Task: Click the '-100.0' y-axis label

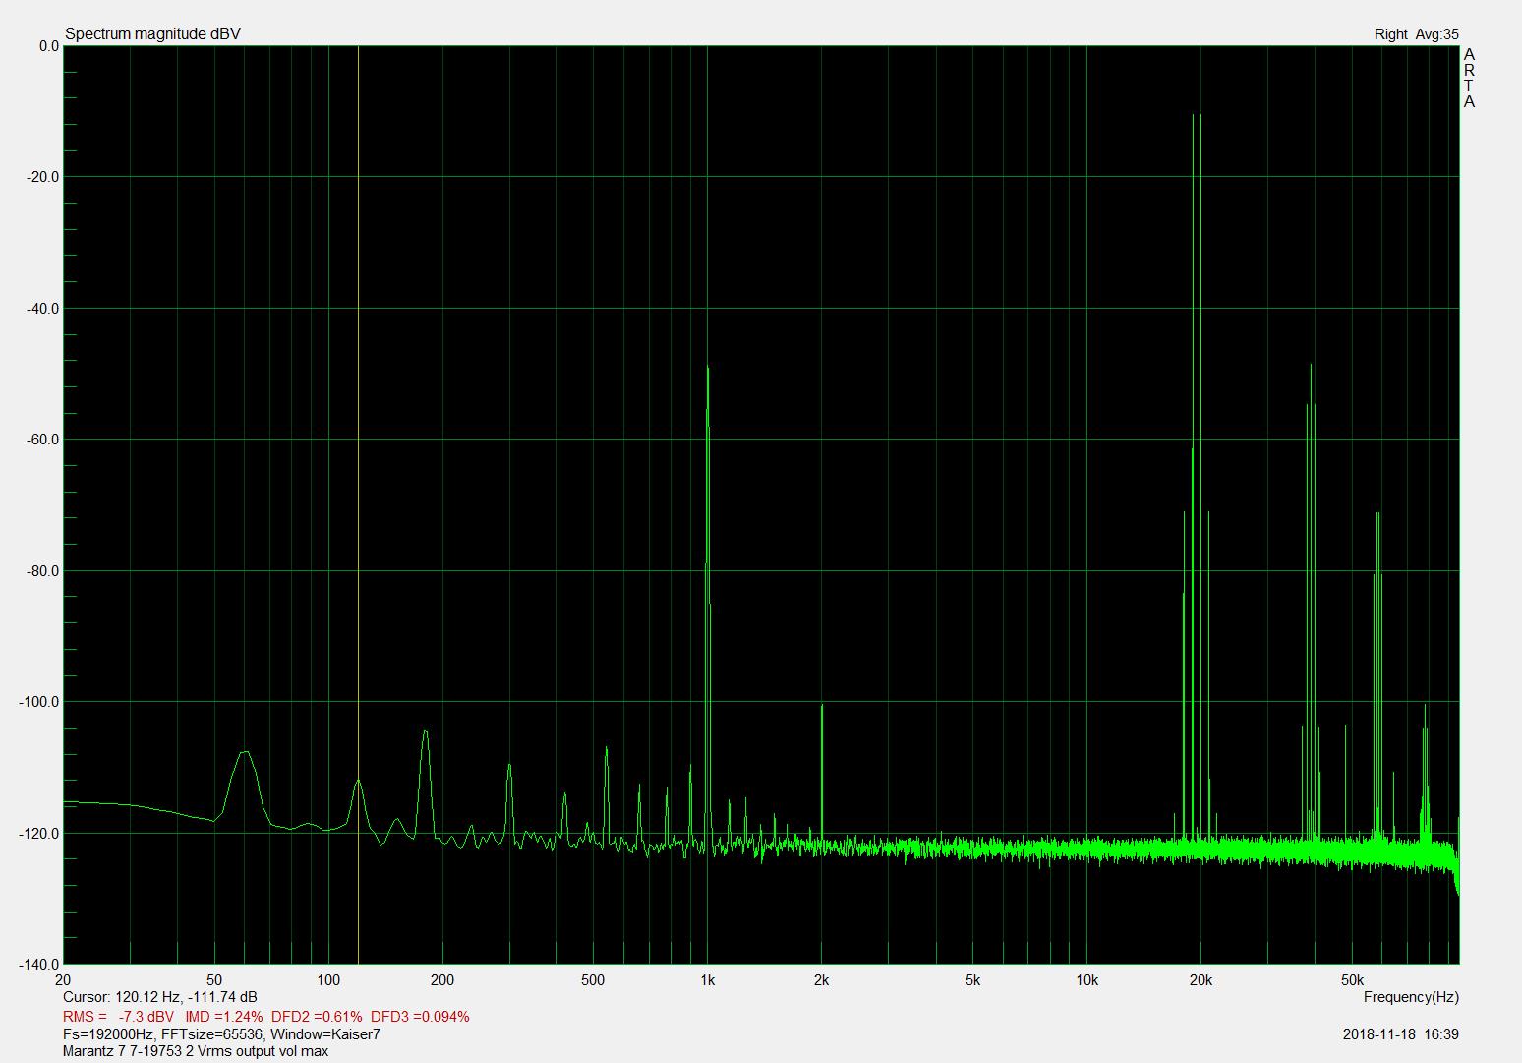Action: (x=39, y=702)
